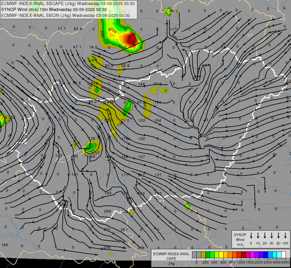This screenshot has height=268, width=291.
Task: Click the map value '90.0'
Action: point(92,102)
